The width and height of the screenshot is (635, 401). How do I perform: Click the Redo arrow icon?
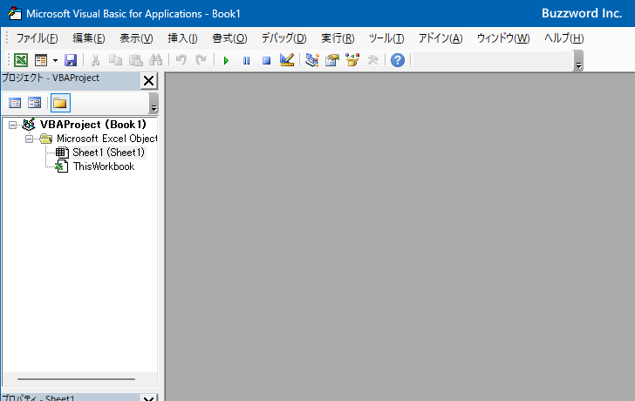click(x=201, y=60)
